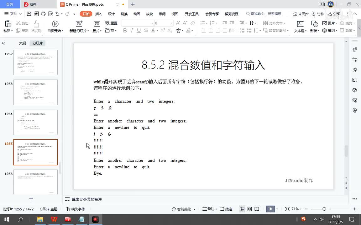Switch to the Outline (大纲) pane tab

(22, 43)
